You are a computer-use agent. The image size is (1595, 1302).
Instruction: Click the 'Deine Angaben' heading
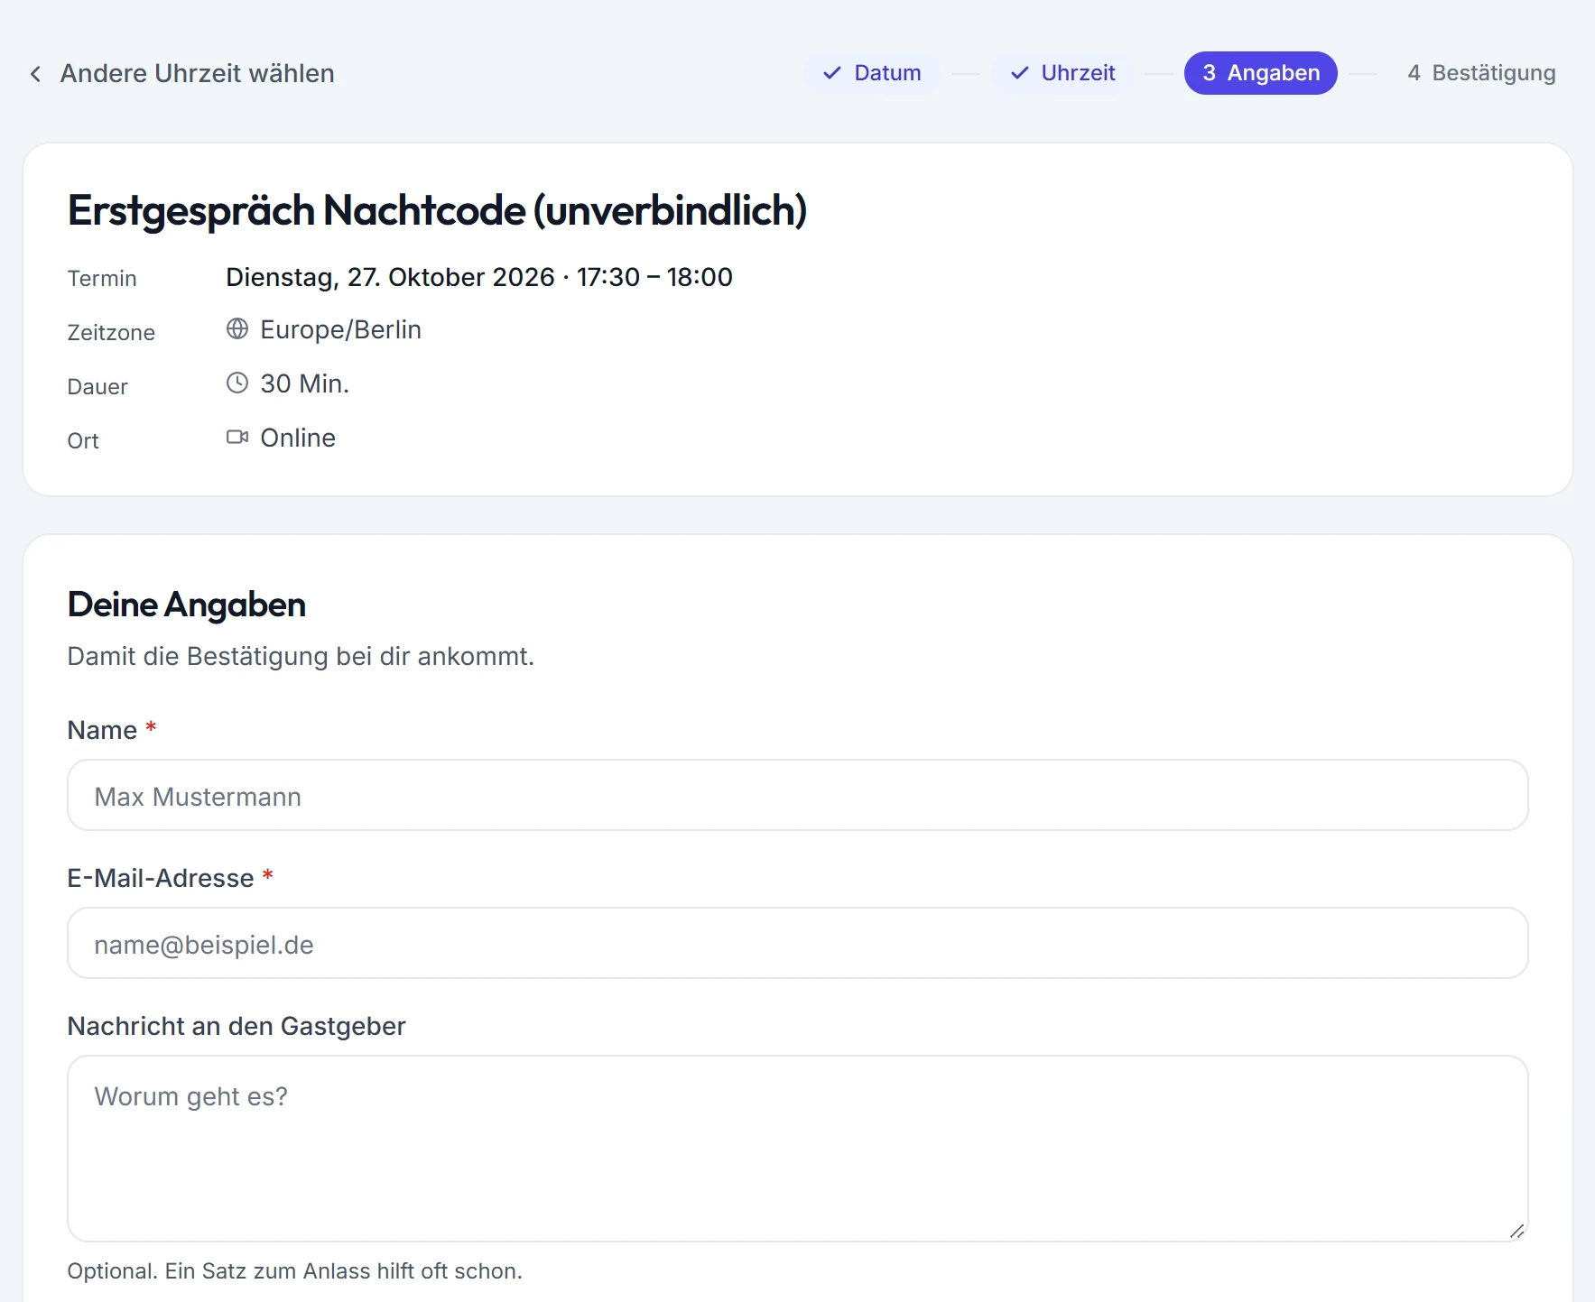click(x=187, y=605)
